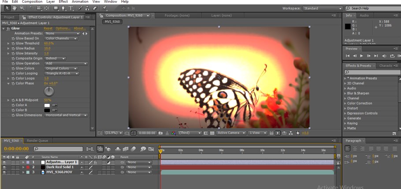Screen dimensions: 401x189
Task: Select the Puppet Pin tool
Action: coord(105,8)
